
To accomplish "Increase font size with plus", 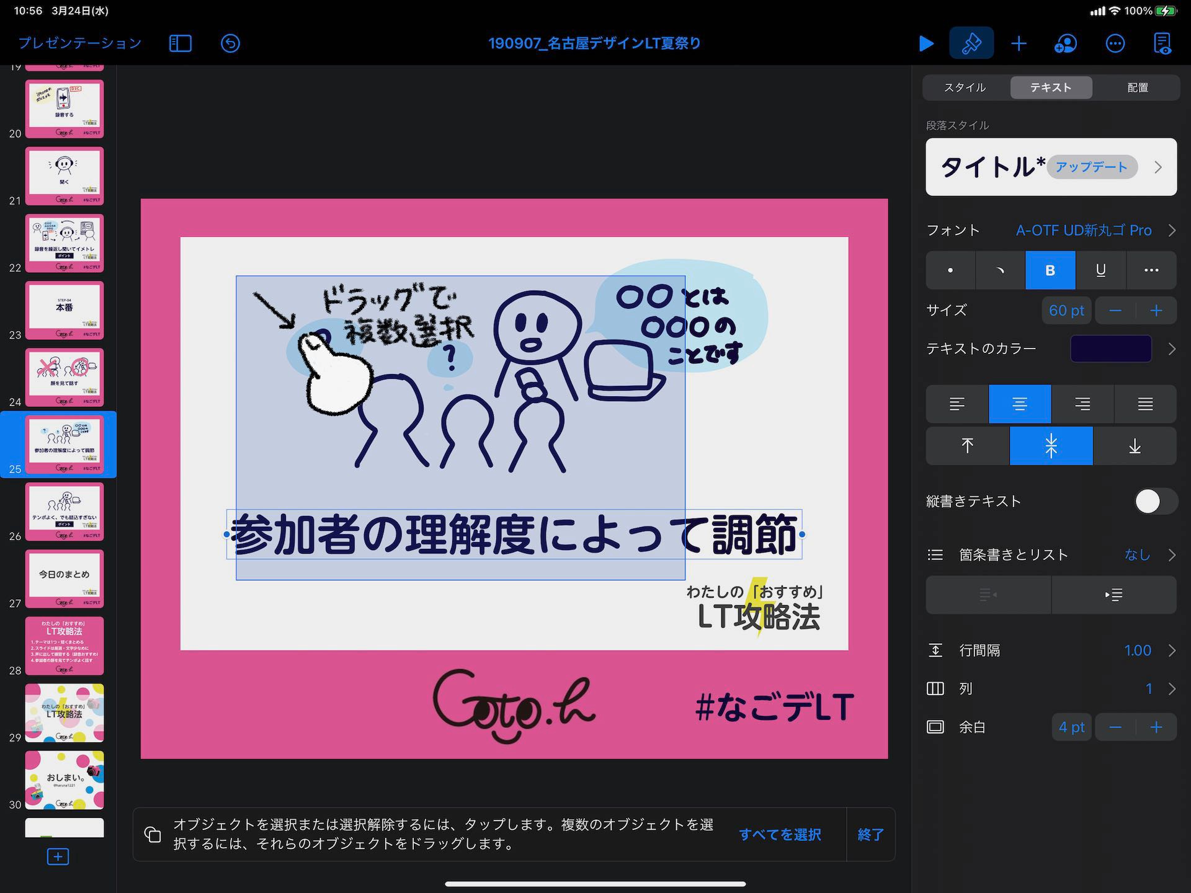I will (x=1156, y=311).
